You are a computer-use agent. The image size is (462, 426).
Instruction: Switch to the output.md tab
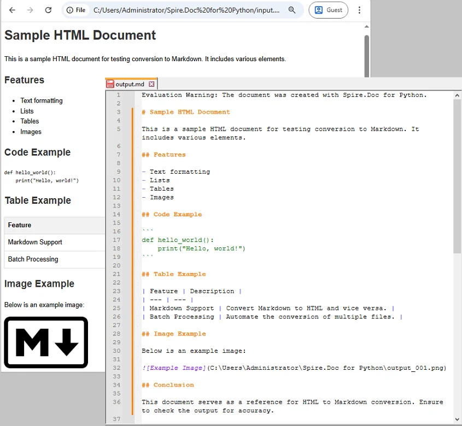coord(130,84)
